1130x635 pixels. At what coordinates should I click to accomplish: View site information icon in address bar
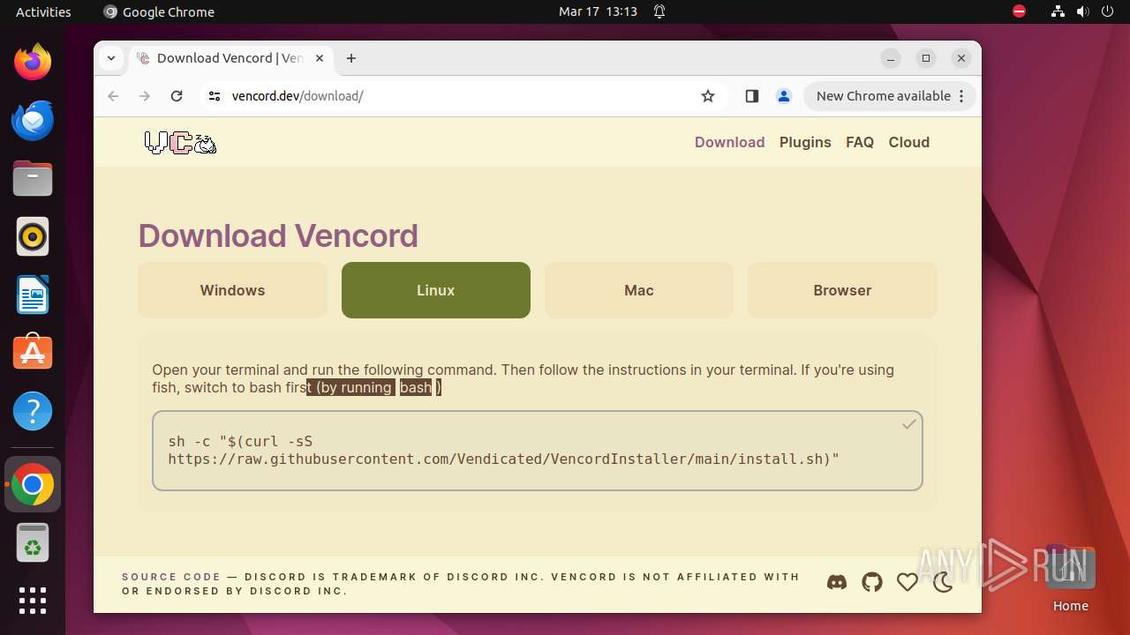215,96
